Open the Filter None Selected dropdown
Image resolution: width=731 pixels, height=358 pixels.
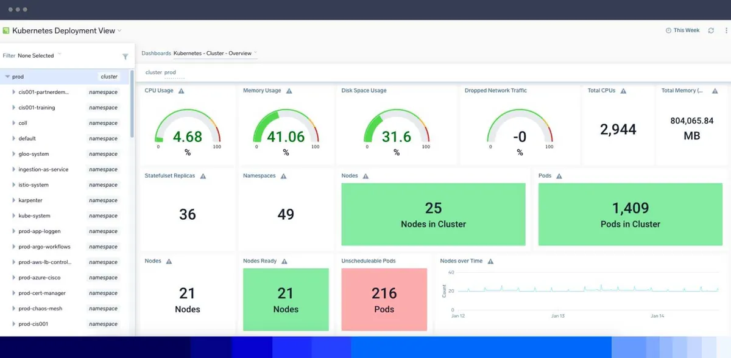(32, 55)
